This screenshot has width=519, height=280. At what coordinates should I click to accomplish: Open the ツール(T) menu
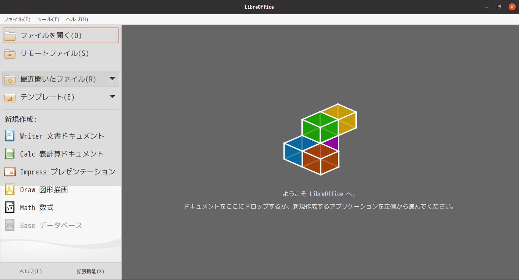click(48, 19)
